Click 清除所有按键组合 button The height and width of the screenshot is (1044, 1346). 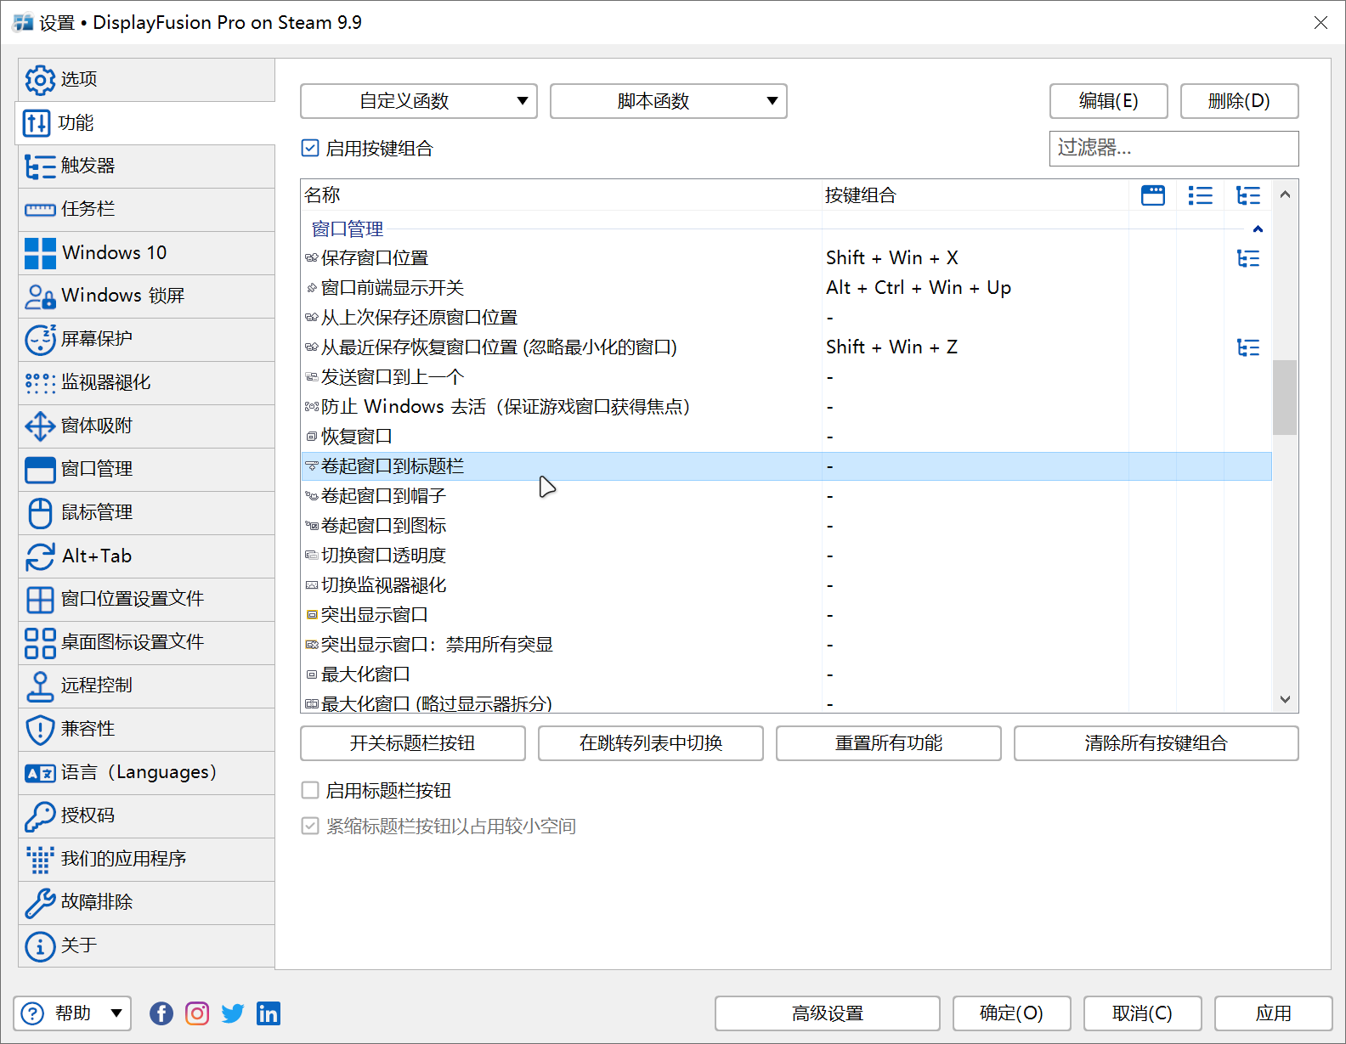click(1156, 743)
